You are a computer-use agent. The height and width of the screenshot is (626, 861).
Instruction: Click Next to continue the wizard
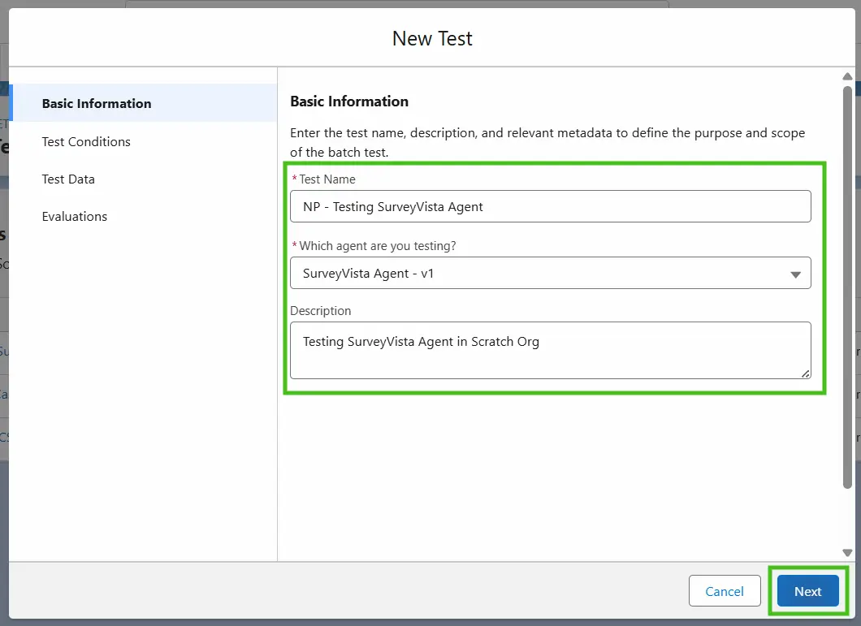[807, 591]
